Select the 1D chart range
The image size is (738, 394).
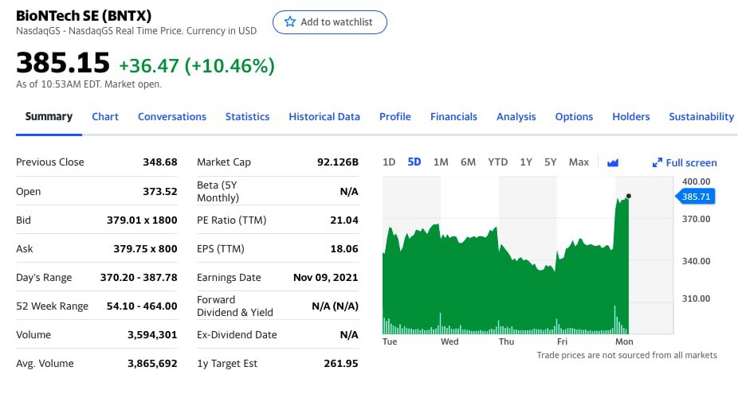pyautogui.click(x=389, y=162)
